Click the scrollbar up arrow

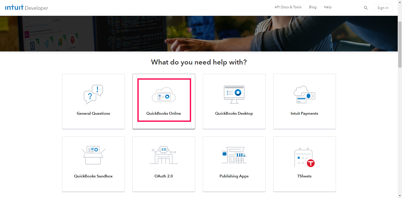(400, 2)
